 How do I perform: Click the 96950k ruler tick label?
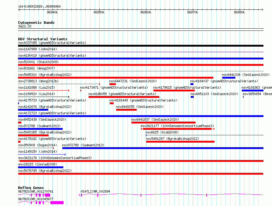click(x=99, y=12)
